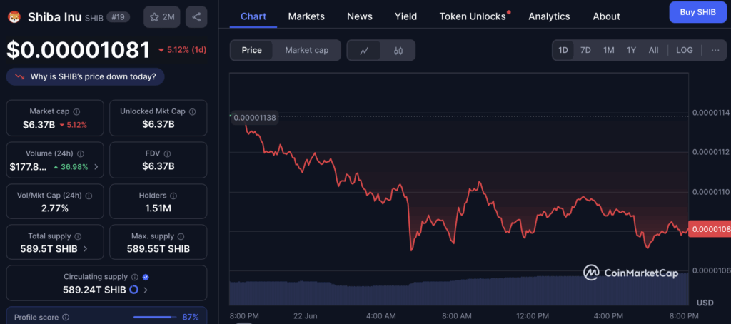Open the Chart tab
This screenshot has height=324, width=731.
tap(253, 16)
